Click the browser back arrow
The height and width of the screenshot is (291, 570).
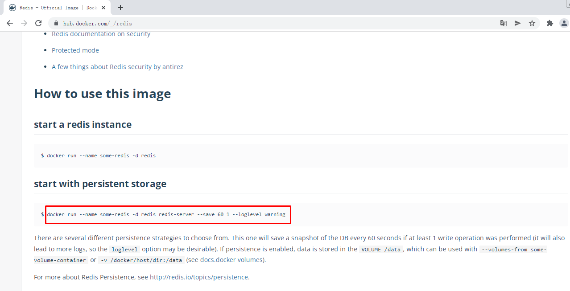tap(10, 23)
